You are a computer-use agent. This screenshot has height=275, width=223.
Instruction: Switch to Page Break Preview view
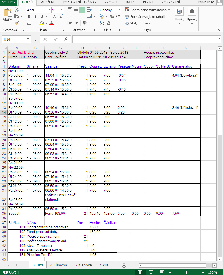click(162, 272)
